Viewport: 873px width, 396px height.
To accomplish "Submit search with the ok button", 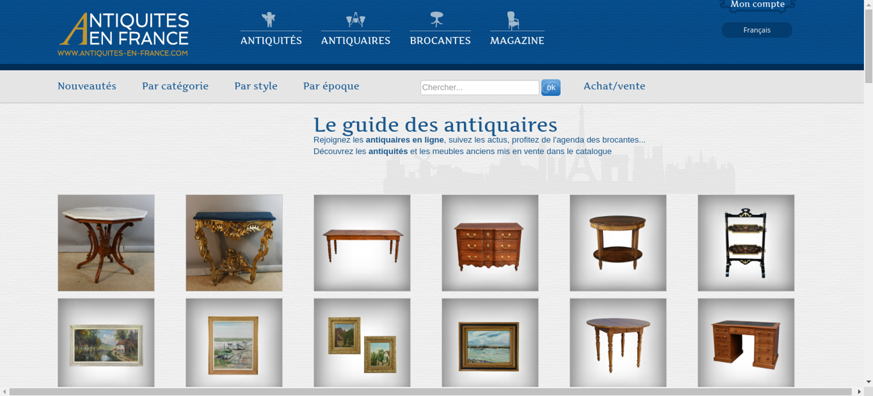I will (x=551, y=87).
